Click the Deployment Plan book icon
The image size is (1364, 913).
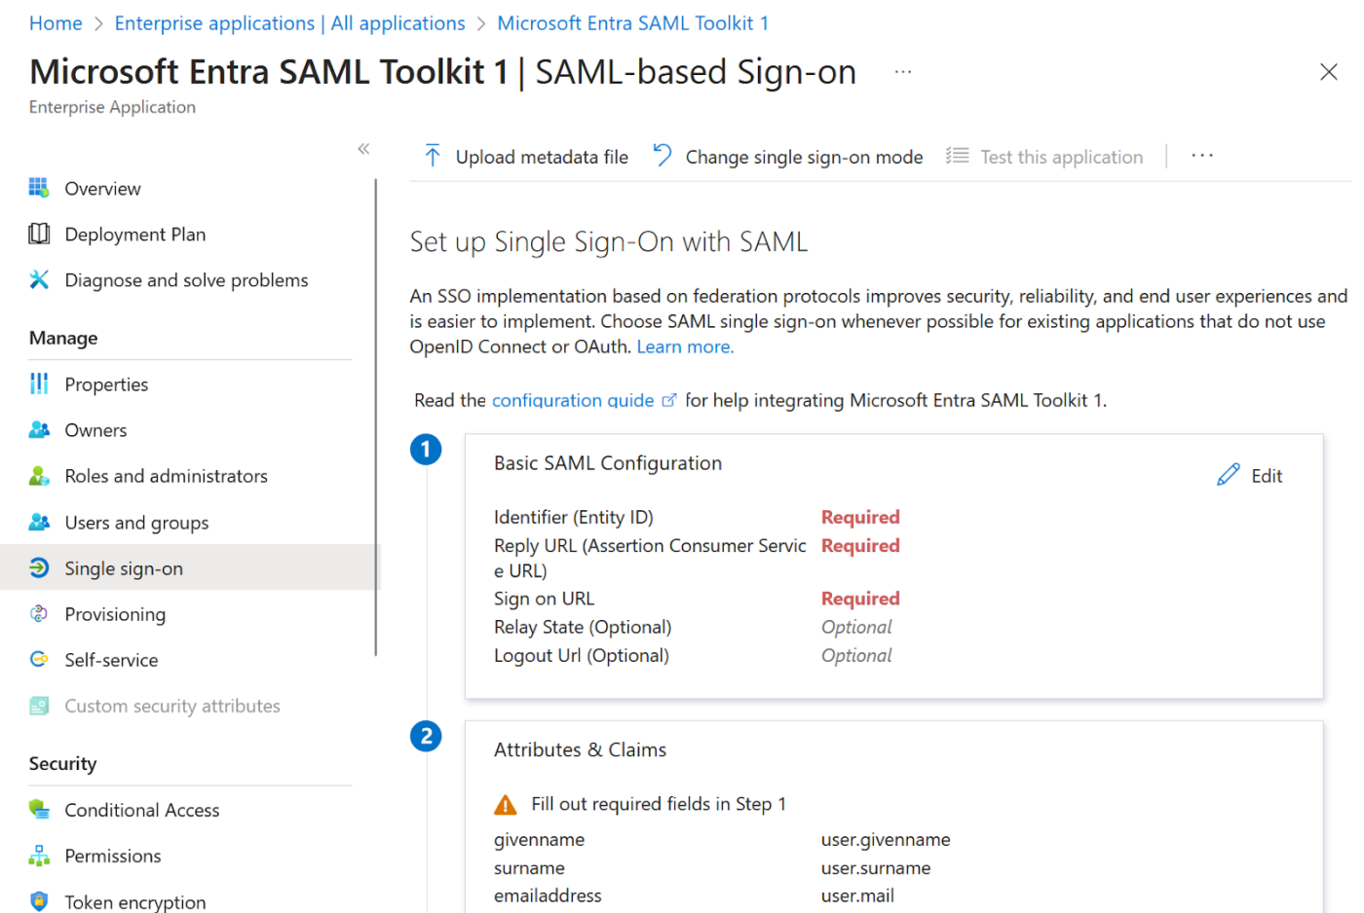(x=39, y=234)
